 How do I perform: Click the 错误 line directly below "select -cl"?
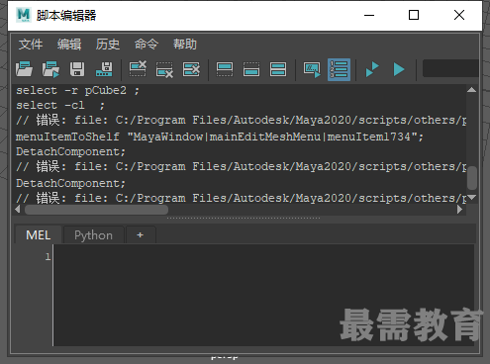click(x=241, y=121)
